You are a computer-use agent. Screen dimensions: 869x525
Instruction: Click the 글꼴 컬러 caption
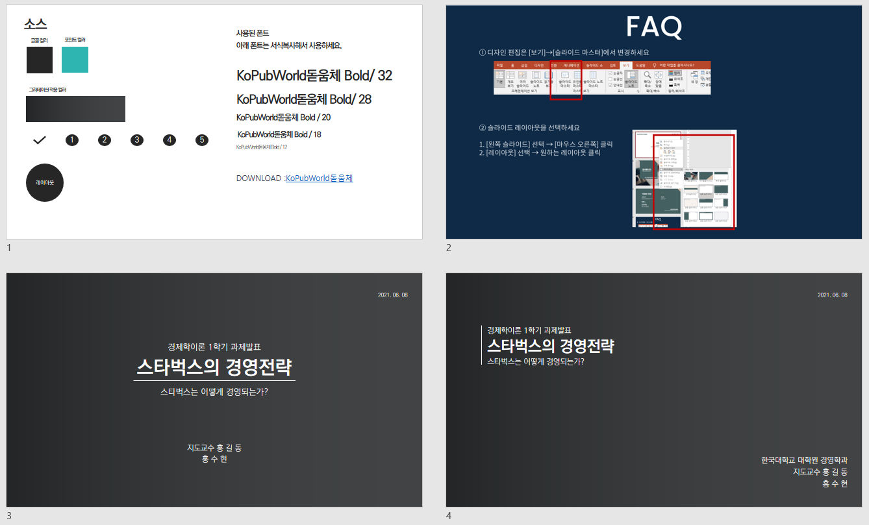(40, 40)
